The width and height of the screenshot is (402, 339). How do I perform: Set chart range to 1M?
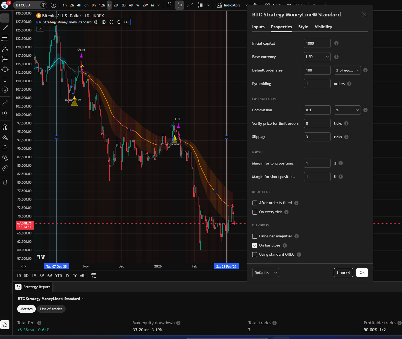click(x=34, y=276)
